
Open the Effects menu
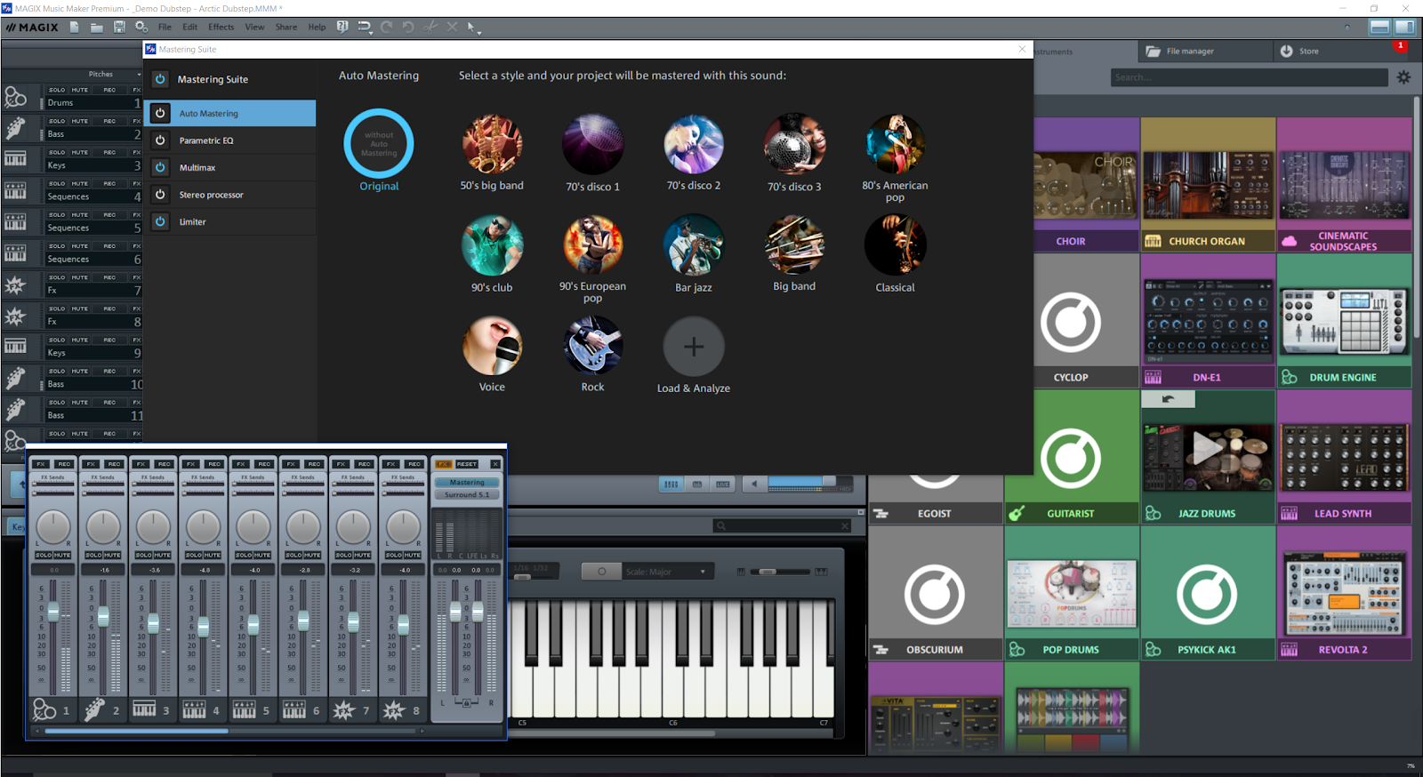click(x=221, y=28)
